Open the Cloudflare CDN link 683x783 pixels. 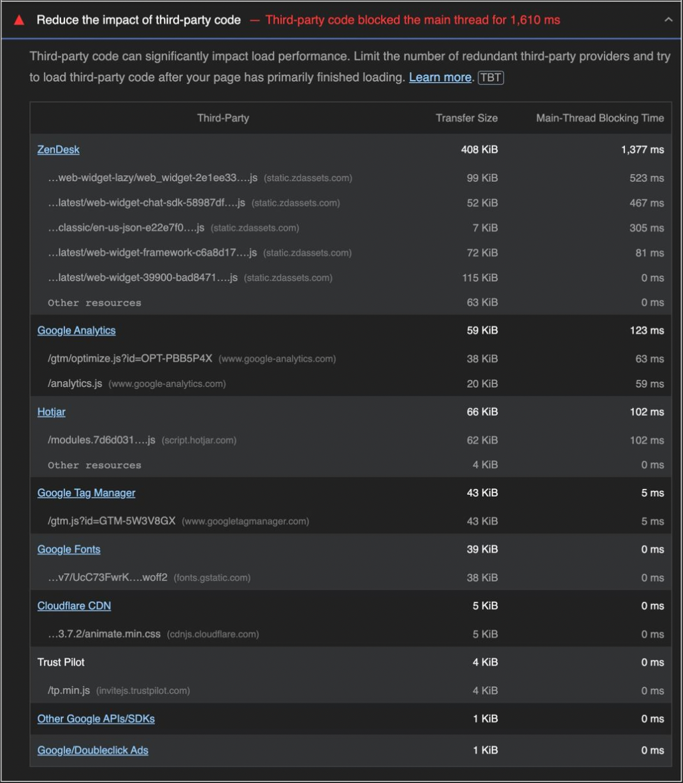coord(74,606)
